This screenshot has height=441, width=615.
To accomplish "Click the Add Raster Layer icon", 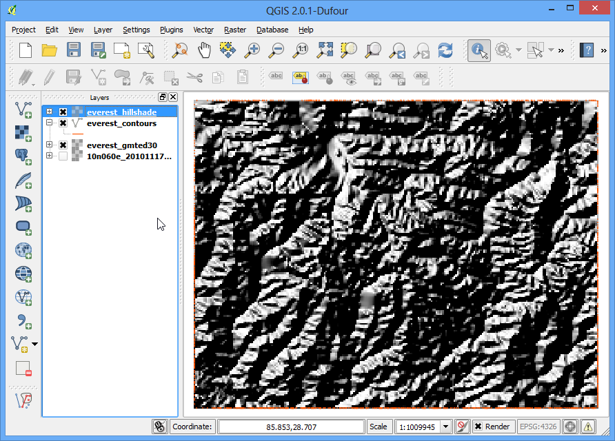I will [x=23, y=133].
